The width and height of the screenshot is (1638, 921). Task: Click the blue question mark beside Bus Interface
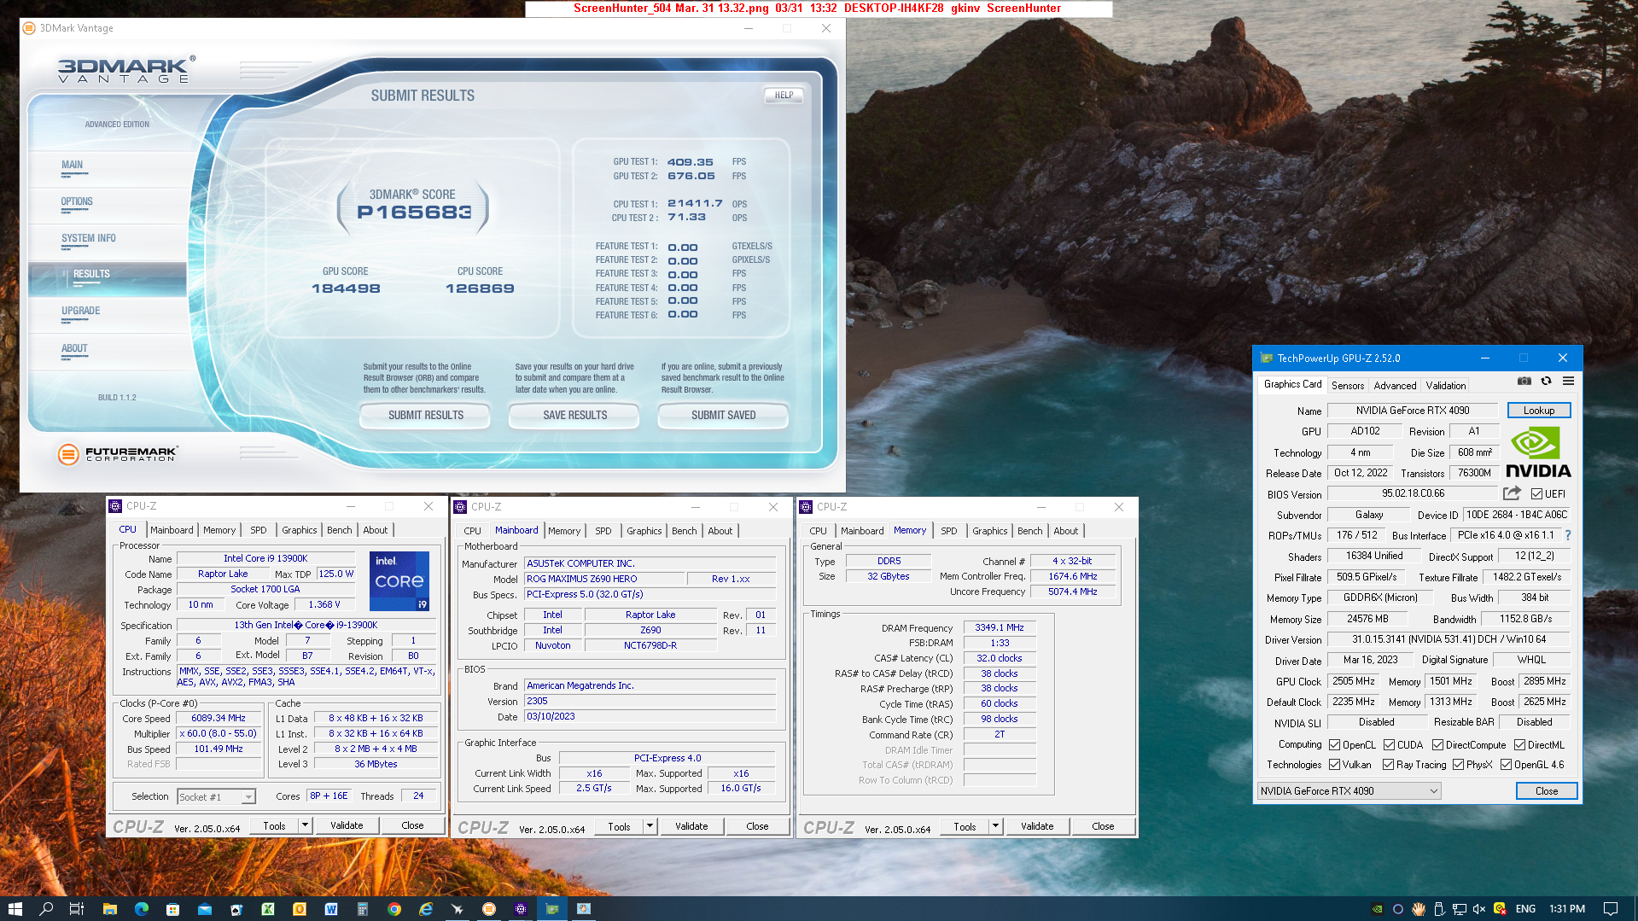[1568, 535]
